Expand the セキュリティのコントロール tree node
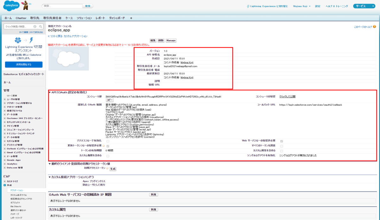Viewport: 380px width, 220px height. tap(5, 122)
